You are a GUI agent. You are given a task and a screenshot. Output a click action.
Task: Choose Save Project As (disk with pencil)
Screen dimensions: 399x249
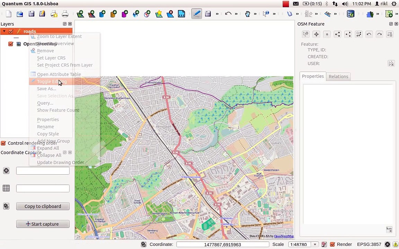tap(42, 14)
